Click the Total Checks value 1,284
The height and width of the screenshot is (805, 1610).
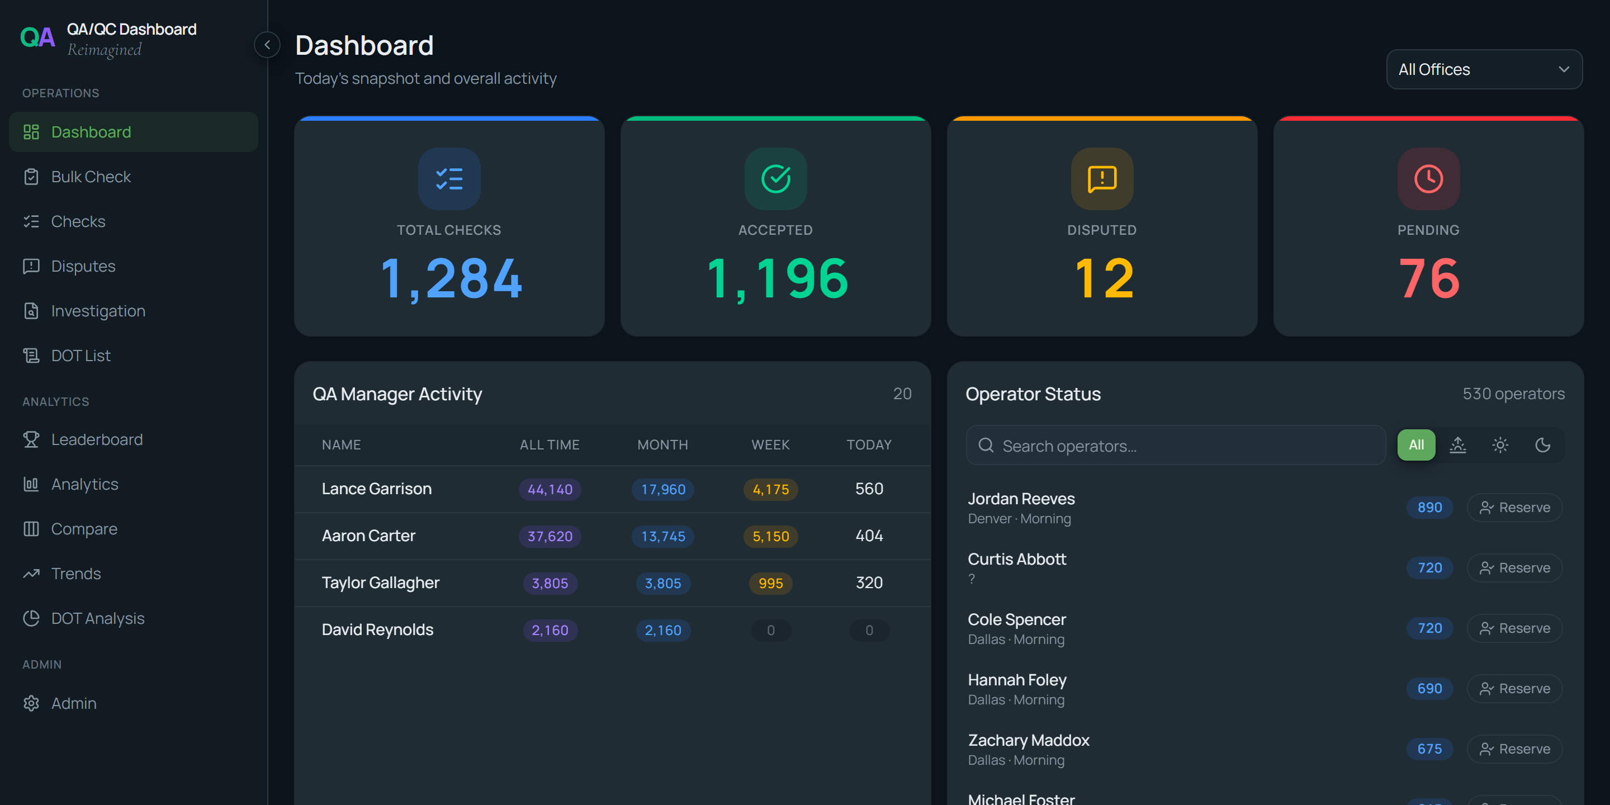tap(451, 279)
